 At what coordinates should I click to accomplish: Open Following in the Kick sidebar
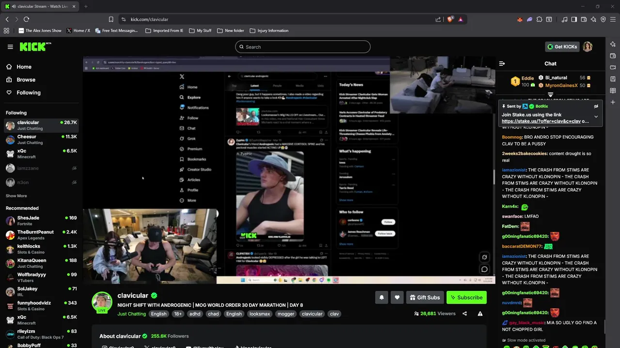[23, 92]
